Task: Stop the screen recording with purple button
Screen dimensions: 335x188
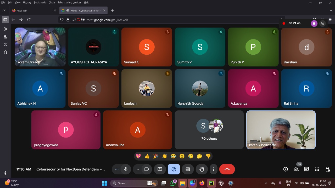Action: pyautogui.click(x=314, y=24)
